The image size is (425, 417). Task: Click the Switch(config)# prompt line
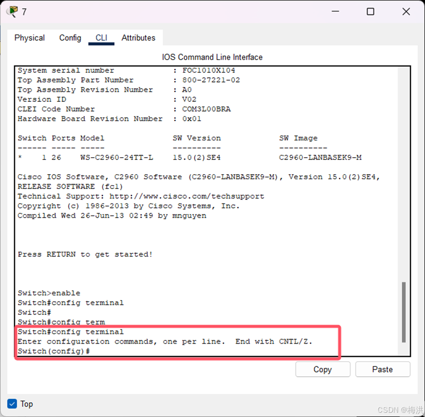(x=54, y=351)
